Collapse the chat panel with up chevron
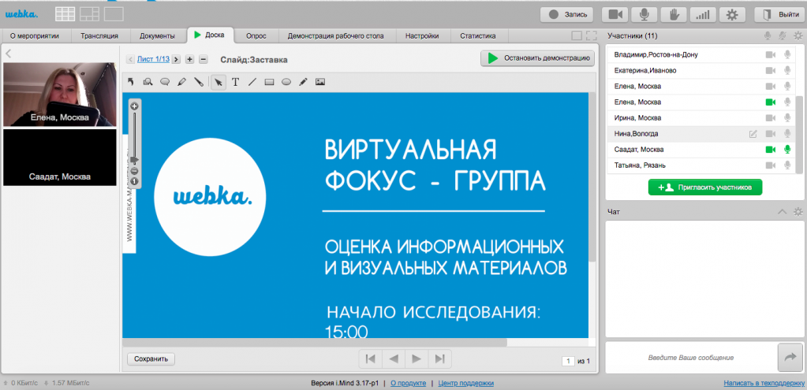The height and width of the screenshot is (390, 807). 782,211
